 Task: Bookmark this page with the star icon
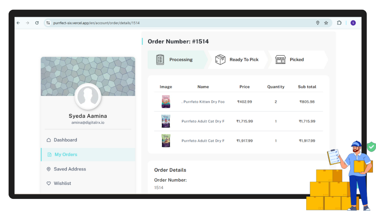pos(326,23)
